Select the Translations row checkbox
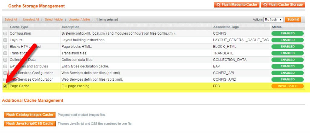310x133 pixels. pos(5,53)
